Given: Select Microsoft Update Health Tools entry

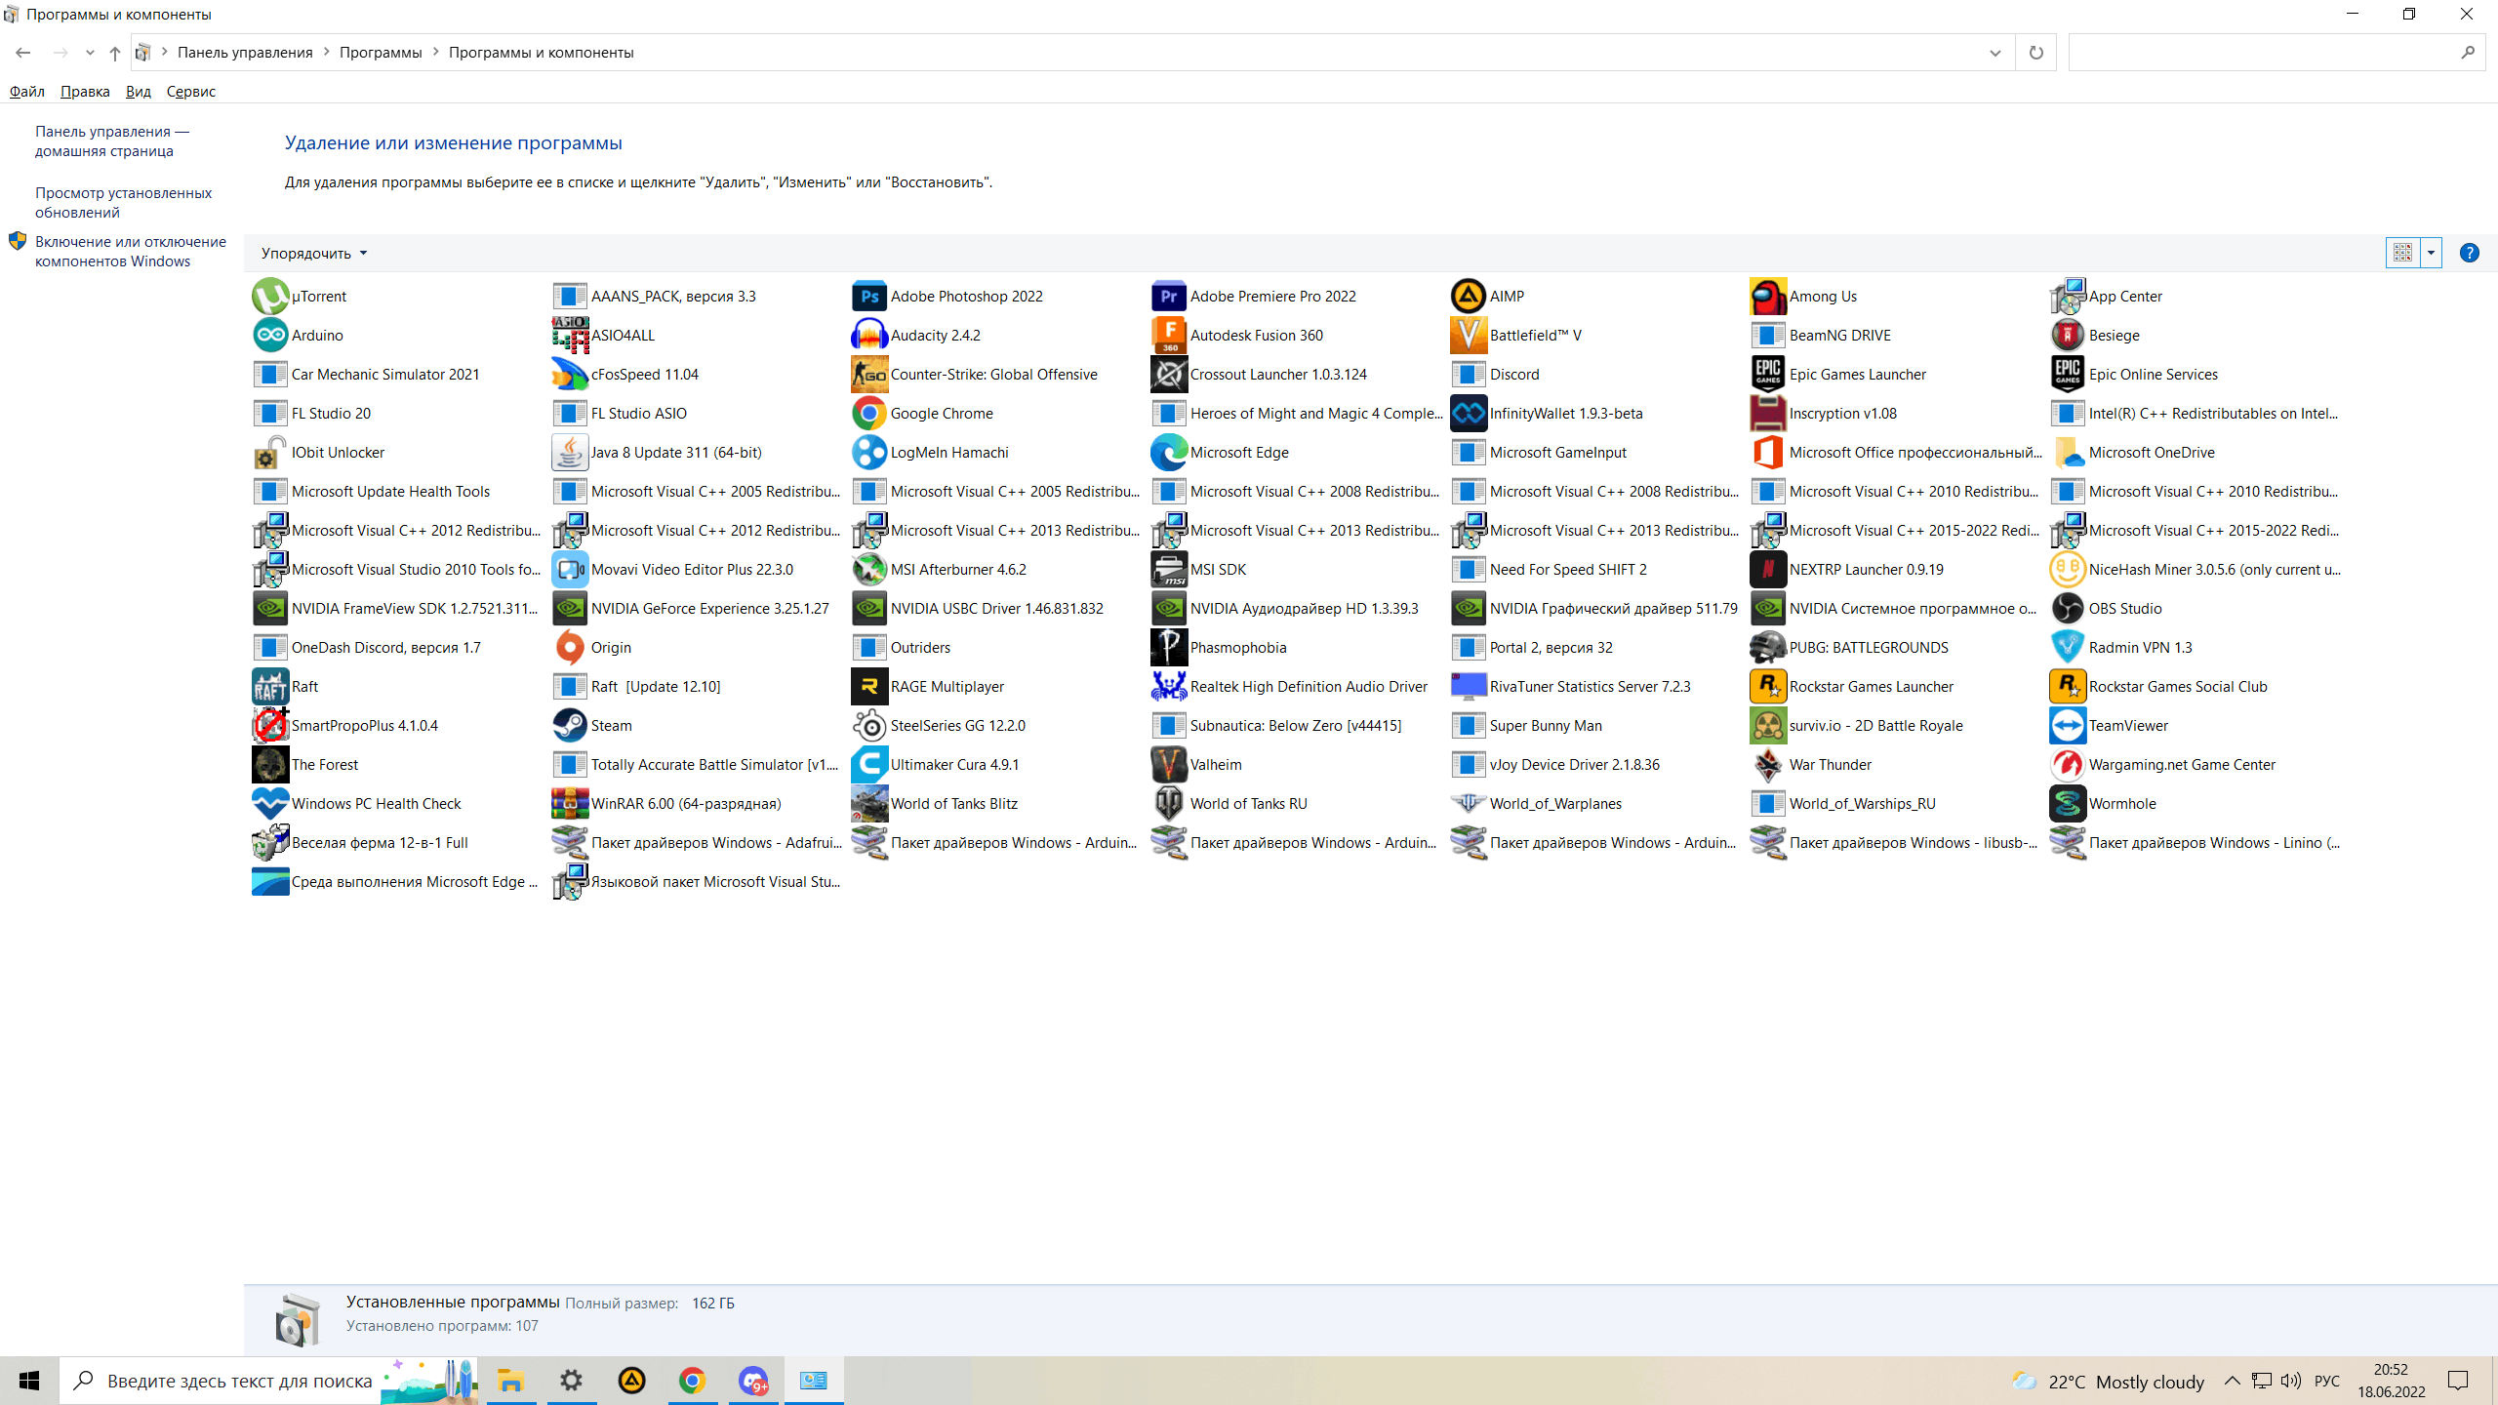Looking at the screenshot, I should pyautogui.click(x=372, y=492).
